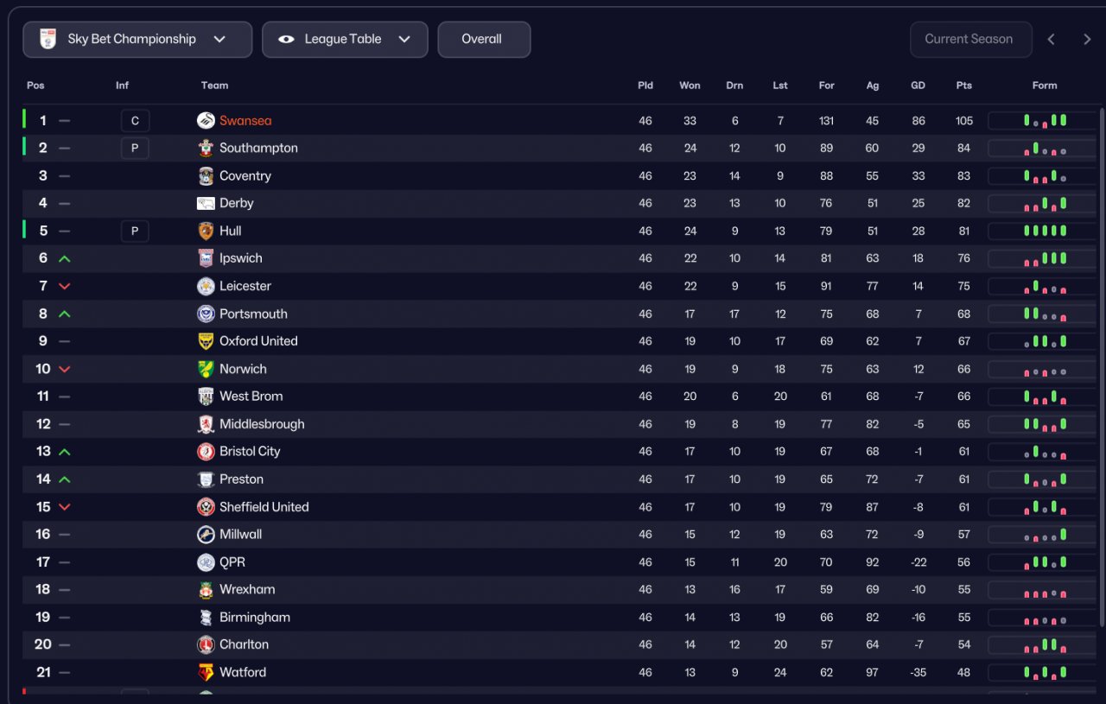Image resolution: width=1106 pixels, height=704 pixels.
Task: Click the Watford club badge
Action: (x=206, y=672)
